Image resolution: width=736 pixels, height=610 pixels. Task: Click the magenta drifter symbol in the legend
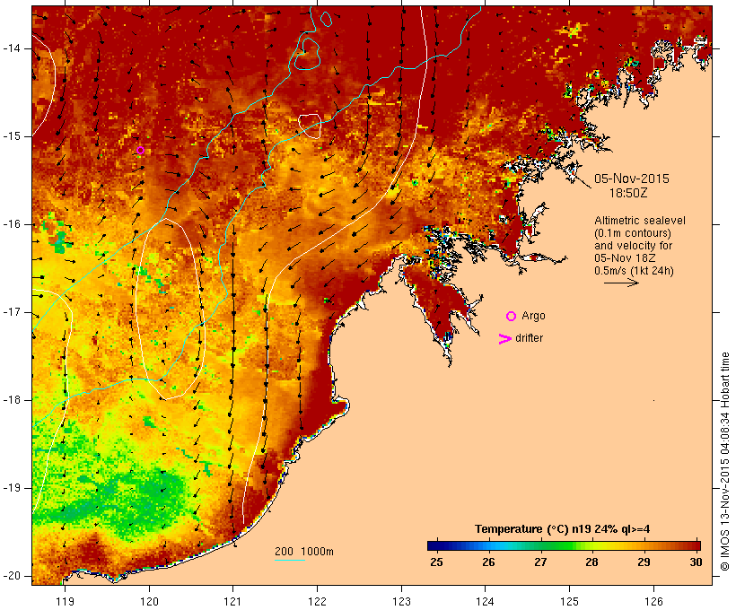point(505,339)
